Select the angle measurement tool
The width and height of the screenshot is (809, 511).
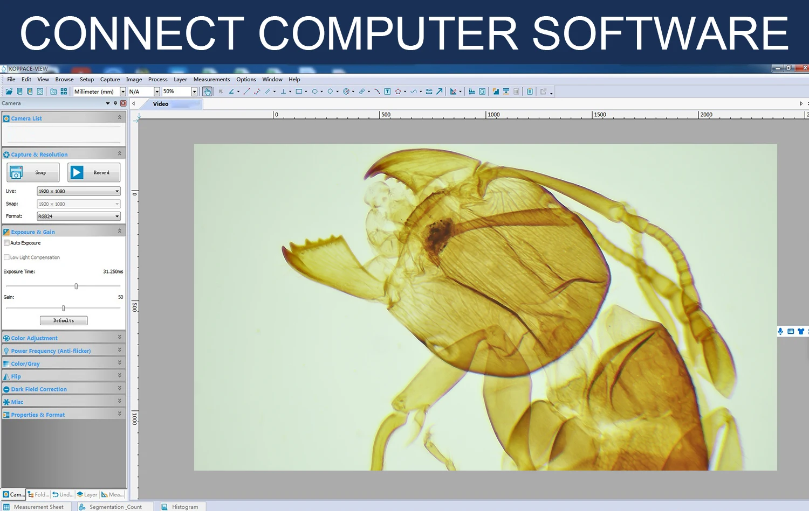pos(231,92)
